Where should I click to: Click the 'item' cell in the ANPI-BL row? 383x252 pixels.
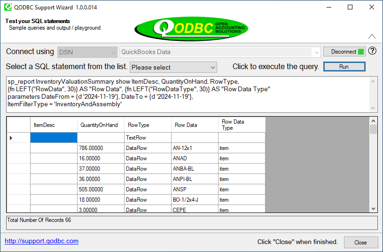(242, 179)
